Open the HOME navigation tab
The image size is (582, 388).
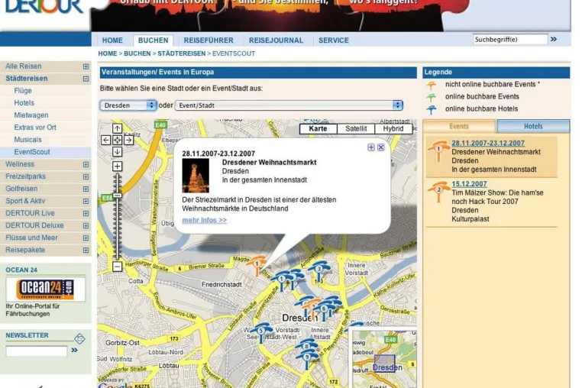click(x=112, y=40)
